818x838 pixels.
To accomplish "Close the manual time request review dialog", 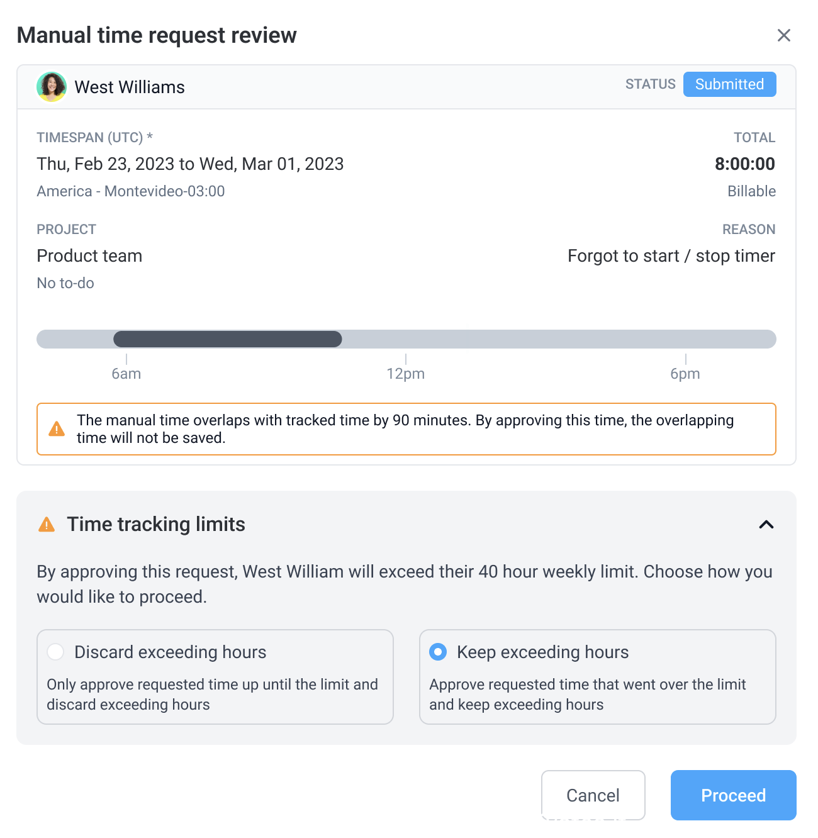I will click(783, 35).
